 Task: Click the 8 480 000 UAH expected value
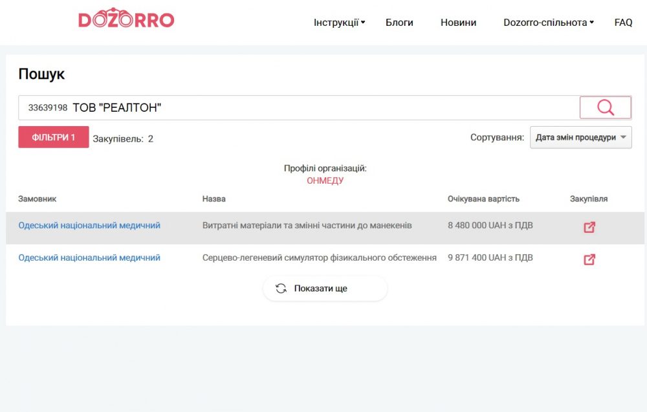490,226
